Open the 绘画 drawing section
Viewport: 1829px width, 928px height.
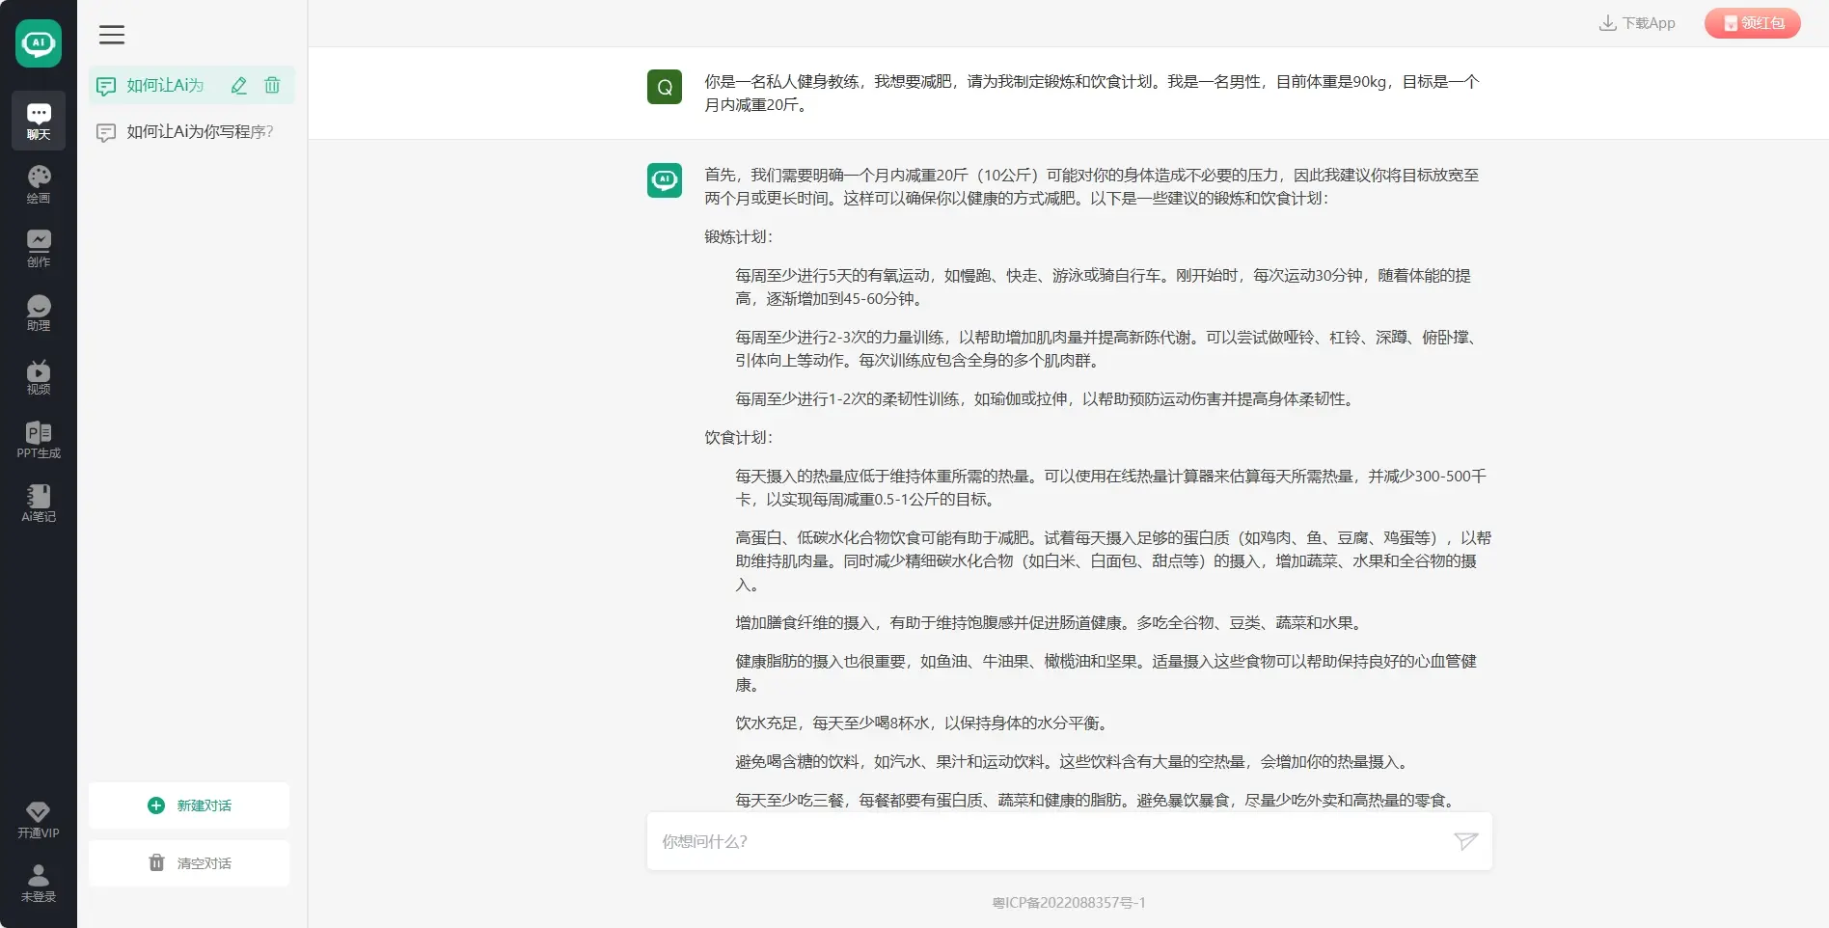click(x=39, y=184)
